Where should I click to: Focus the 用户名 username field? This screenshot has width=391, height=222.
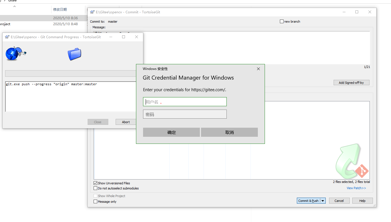[185, 102]
